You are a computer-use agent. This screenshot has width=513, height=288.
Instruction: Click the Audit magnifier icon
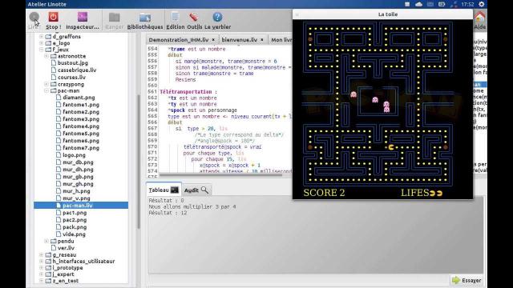point(204,190)
